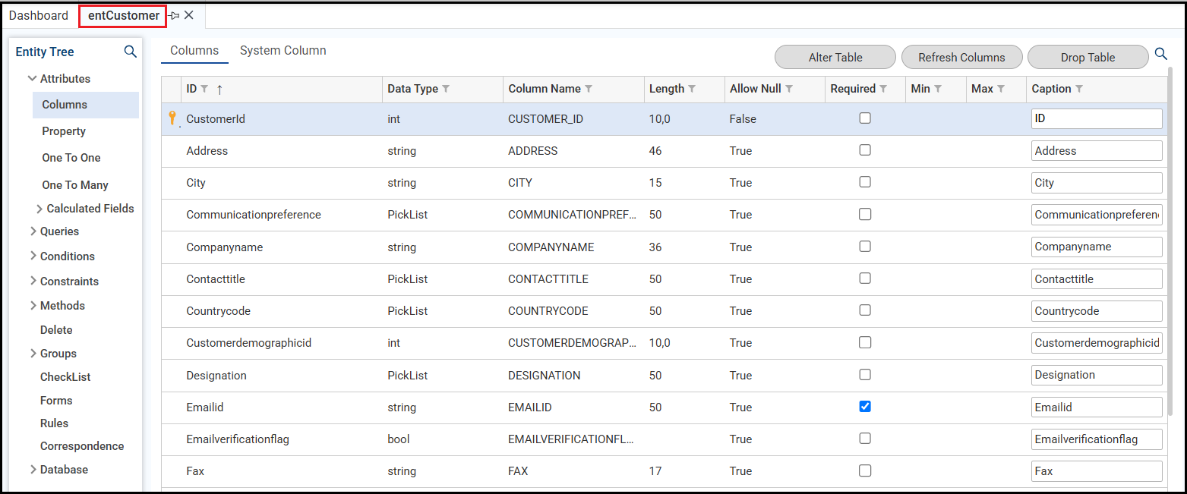The width and height of the screenshot is (1187, 494).
Task: Open the Column Name filter icon
Action: click(x=589, y=89)
